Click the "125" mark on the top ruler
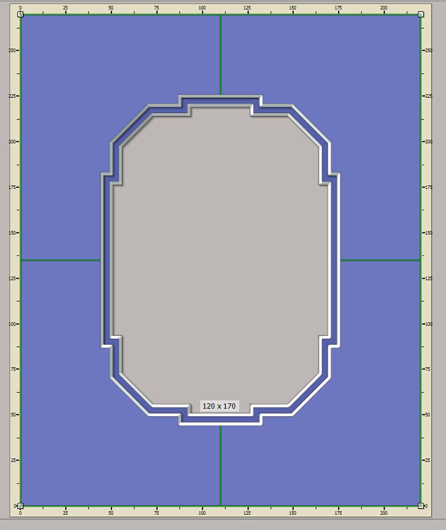This screenshot has width=446, height=530. coord(247,8)
